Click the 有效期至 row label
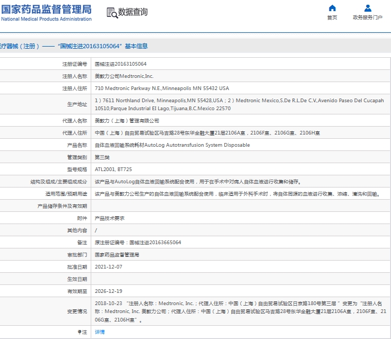391x339 pixels. click(x=77, y=291)
